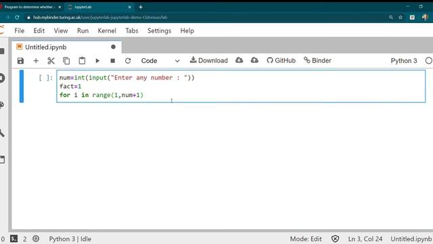Open running kernels sidebar icon

(2, 78)
